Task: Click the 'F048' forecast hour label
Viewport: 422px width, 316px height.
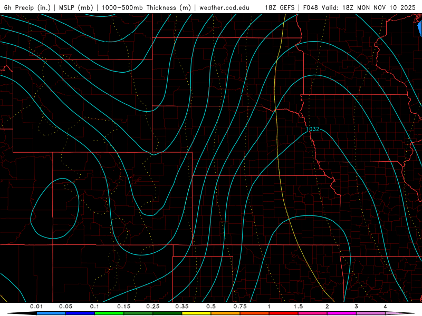Action: click(310, 7)
